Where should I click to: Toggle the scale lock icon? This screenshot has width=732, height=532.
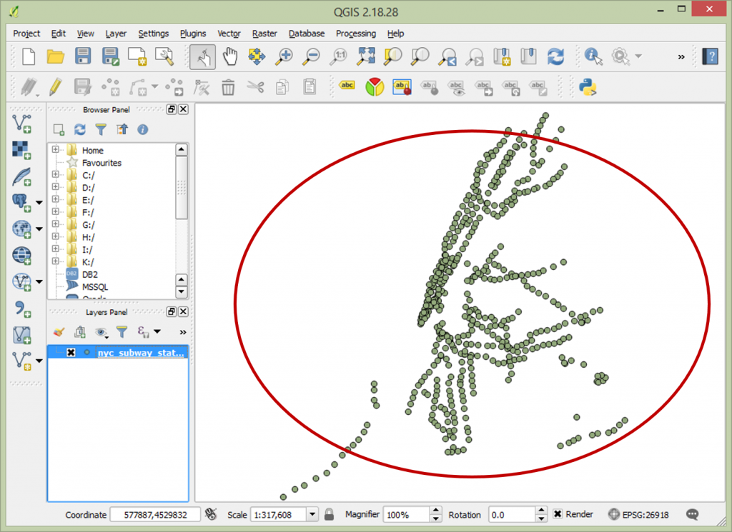329,514
